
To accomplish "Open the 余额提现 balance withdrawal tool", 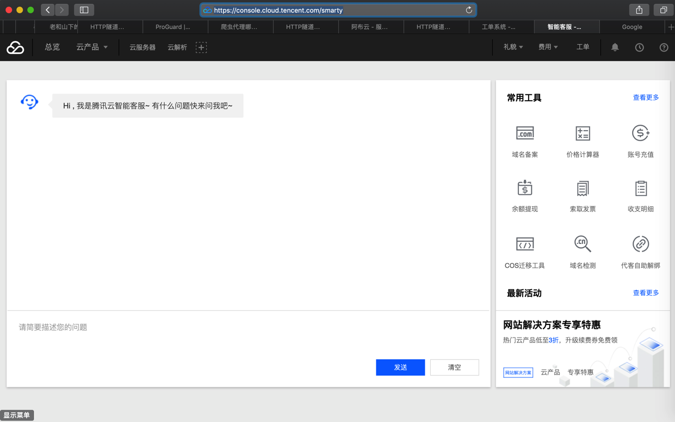I will click(524, 196).
